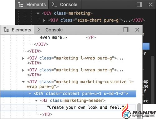
Task: Click the Console prompt icon in light panel
Action: [40, 30]
